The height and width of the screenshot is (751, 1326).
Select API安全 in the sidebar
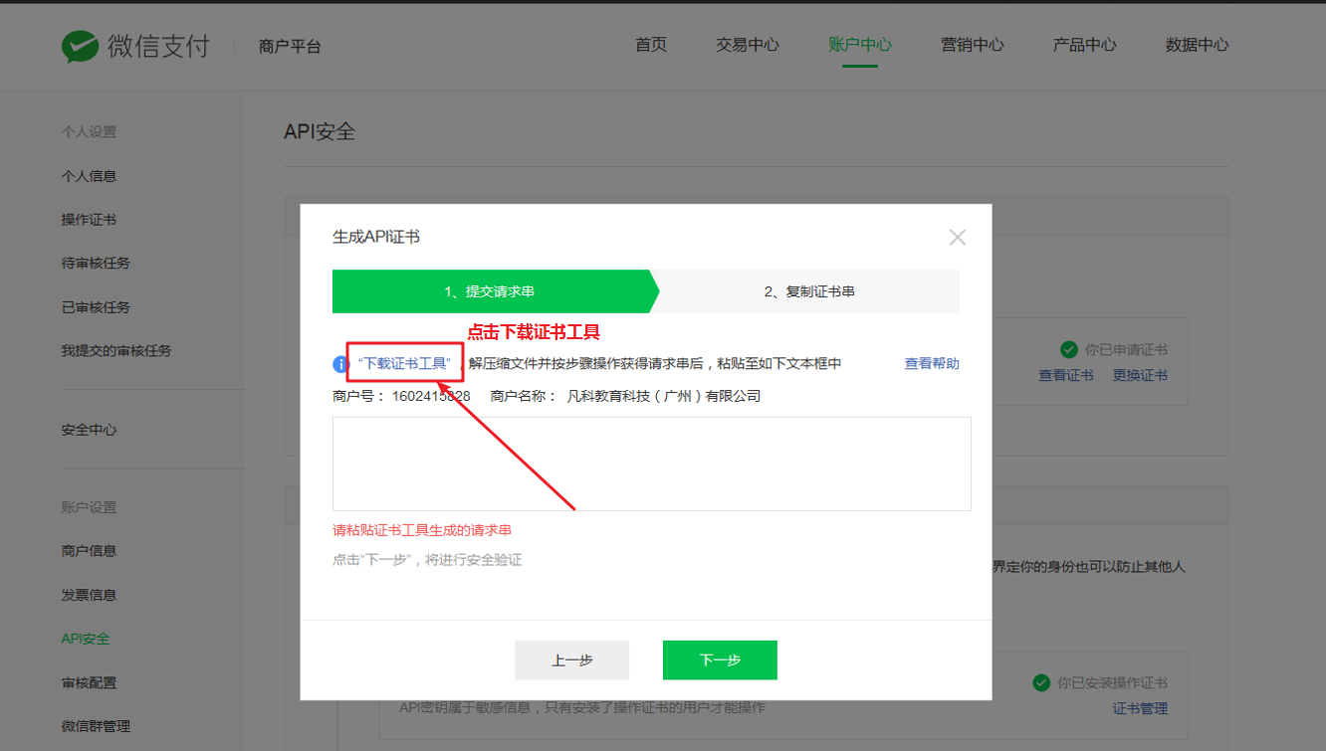coord(86,639)
